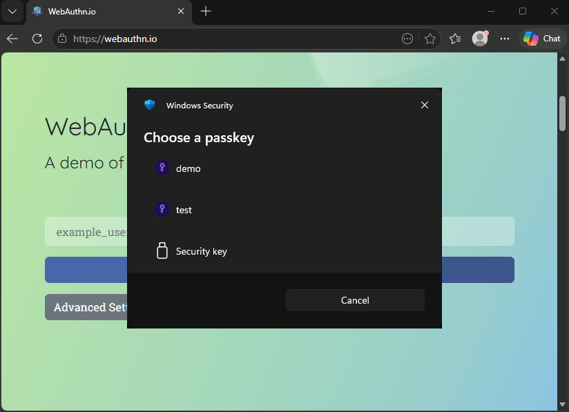Click the scrollbar down arrow
Screen dimensions: 569x412
coord(563,404)
